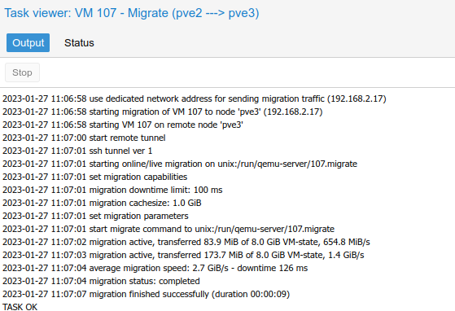Select the start remote tunnel log line

point(84,138)
